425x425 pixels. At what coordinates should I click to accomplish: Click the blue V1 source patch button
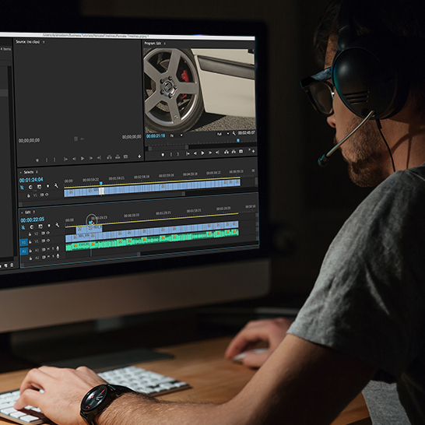click(x=23, y=242)
